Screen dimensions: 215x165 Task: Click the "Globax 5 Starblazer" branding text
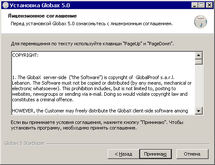24,143
